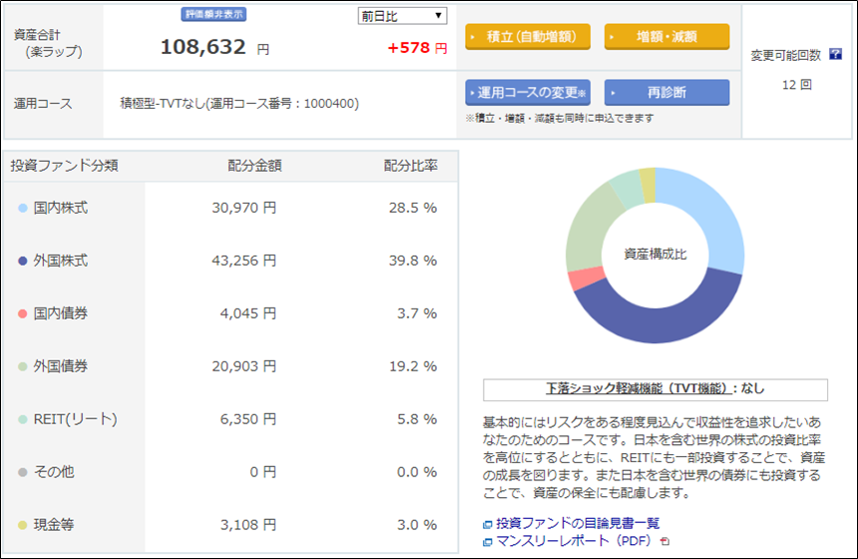Click the 国内株式 row label
The width and height of the screenshot is (858, 559).
click(60, 208)
